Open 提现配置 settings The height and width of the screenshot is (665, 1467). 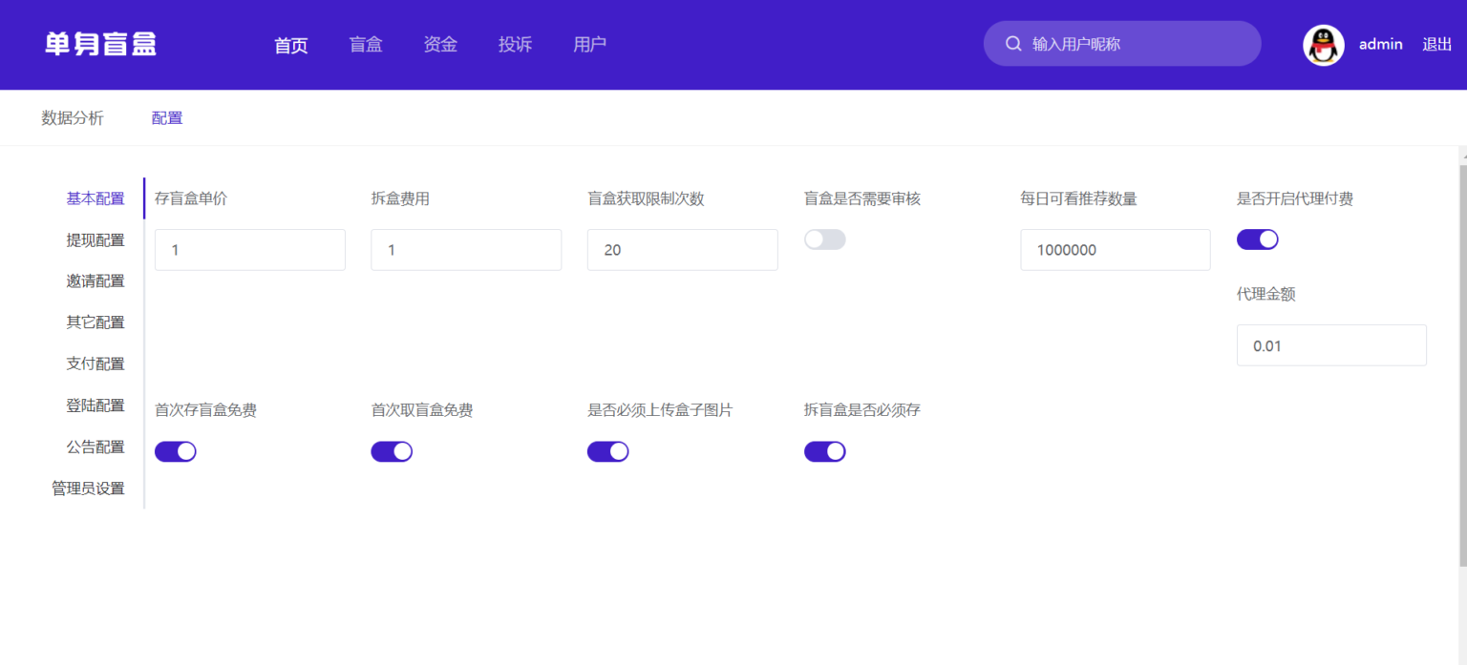click(96, 239)
